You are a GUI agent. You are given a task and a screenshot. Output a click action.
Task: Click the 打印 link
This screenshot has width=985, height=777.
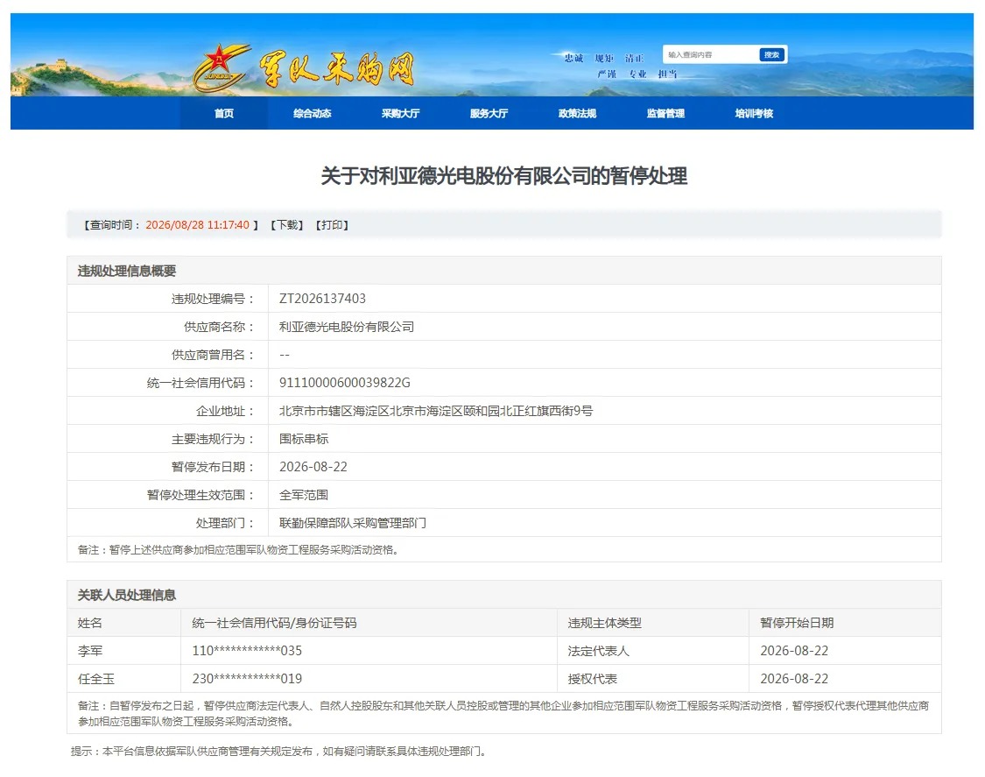tap(332, 225)
